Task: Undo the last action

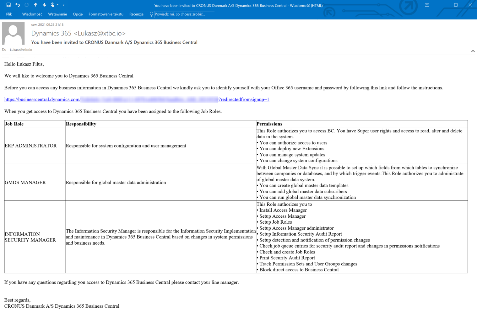Action: (x=18, y=5)
